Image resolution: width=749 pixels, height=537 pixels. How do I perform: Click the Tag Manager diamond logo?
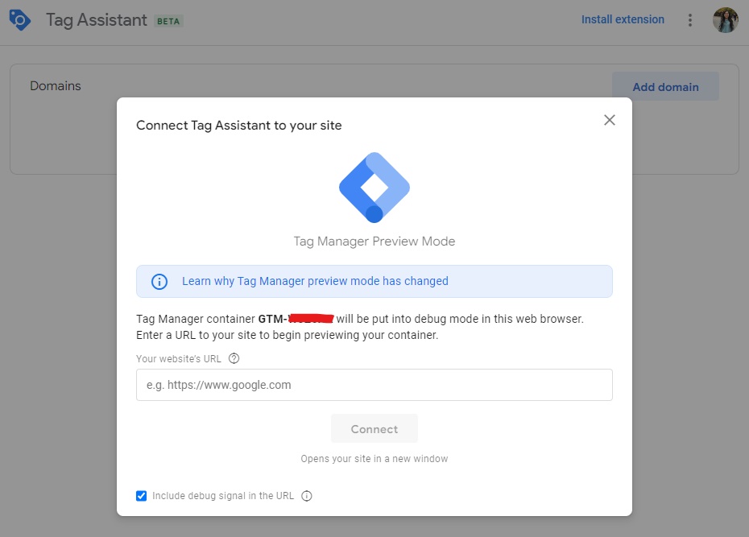[374, 188]
